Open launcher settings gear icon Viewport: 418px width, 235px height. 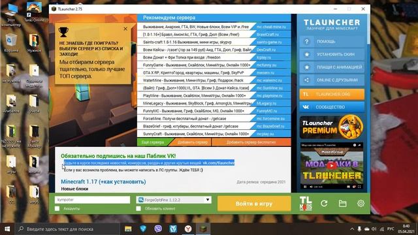(361, 204)
